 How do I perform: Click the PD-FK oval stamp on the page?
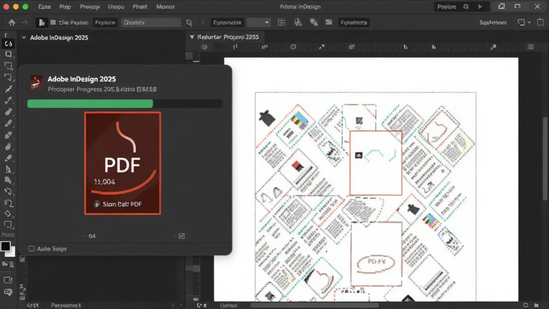pos(376,263)
